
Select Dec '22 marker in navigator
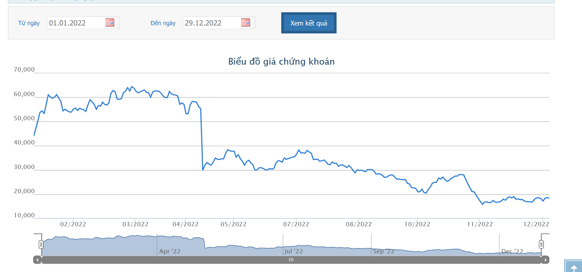(512, 251)
